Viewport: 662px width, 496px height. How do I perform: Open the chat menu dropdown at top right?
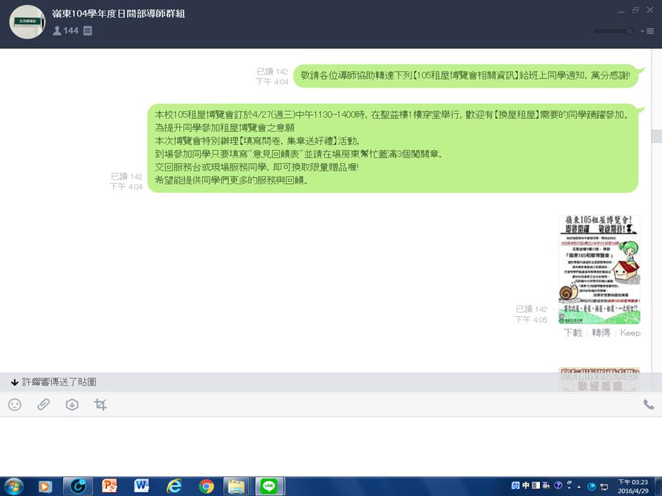[x=648, y=31]
